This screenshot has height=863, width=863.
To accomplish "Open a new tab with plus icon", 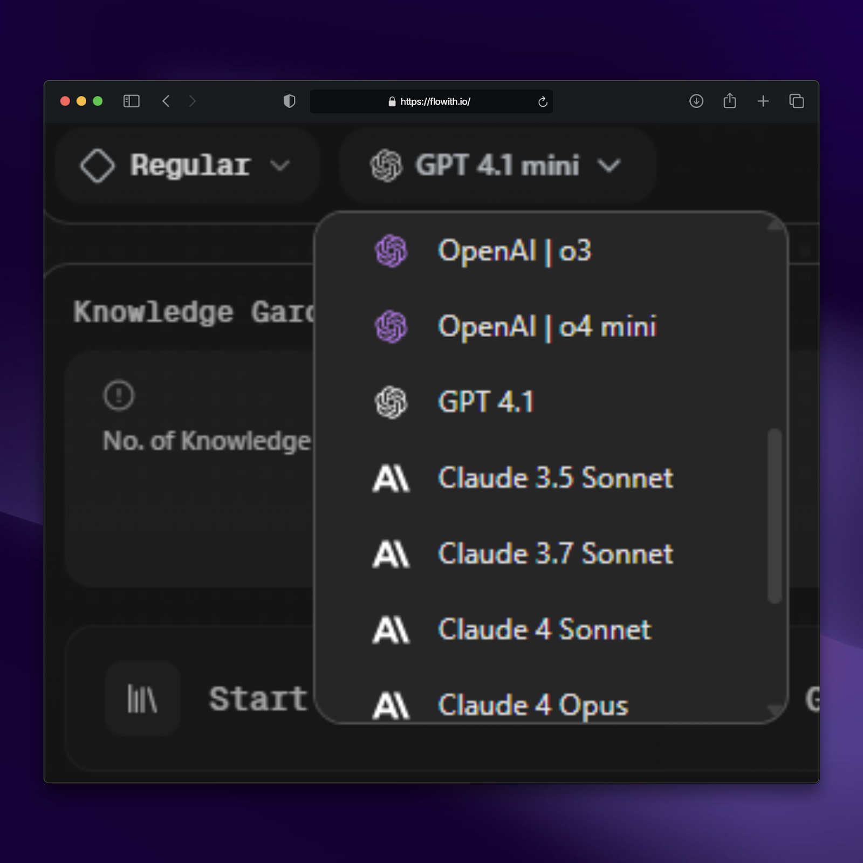I will pos(763,101).
